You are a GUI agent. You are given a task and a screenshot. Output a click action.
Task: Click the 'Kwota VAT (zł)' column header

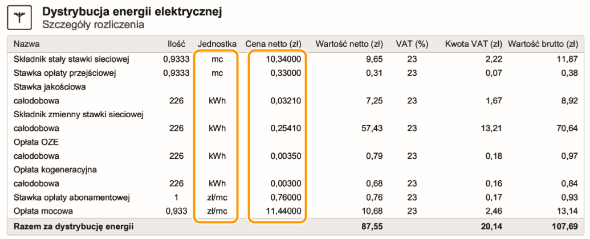(473, 44)
